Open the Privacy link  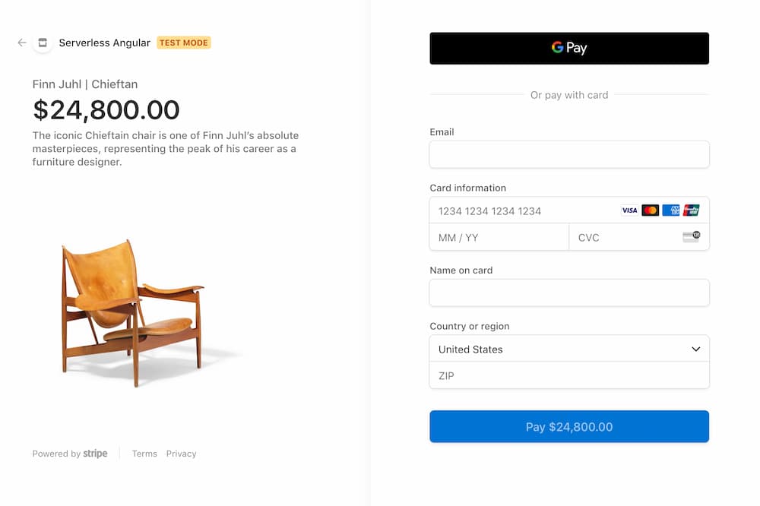[x=181, y=454]
